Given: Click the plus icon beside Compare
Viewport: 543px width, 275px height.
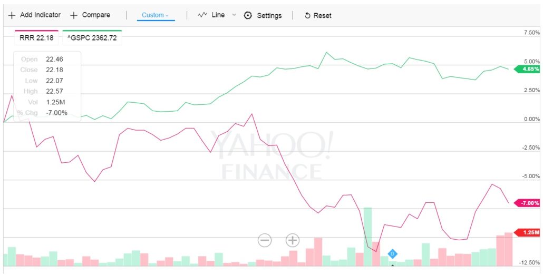Looking at the screenshot, I should (74, 15).
